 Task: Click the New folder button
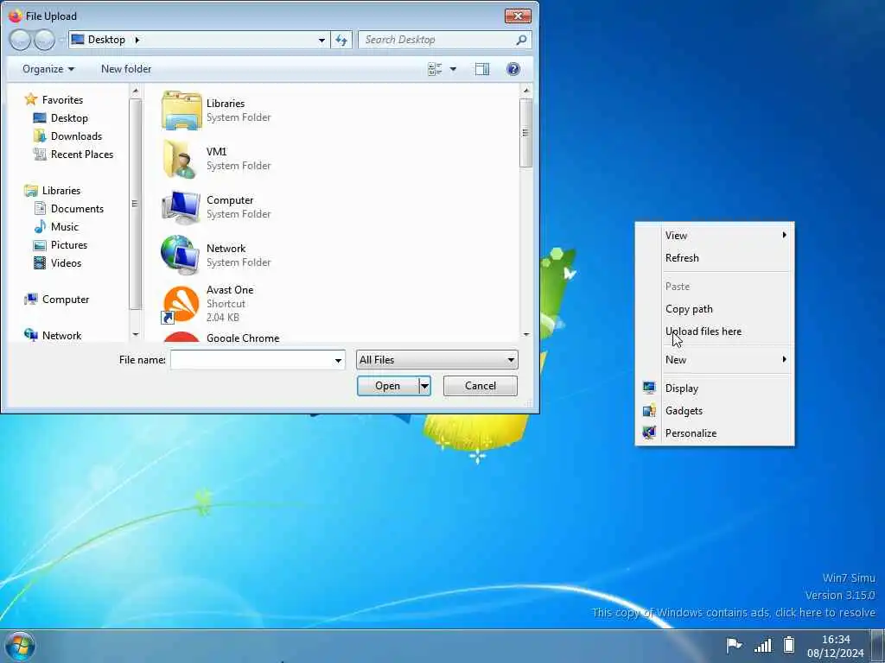[126, 69]
